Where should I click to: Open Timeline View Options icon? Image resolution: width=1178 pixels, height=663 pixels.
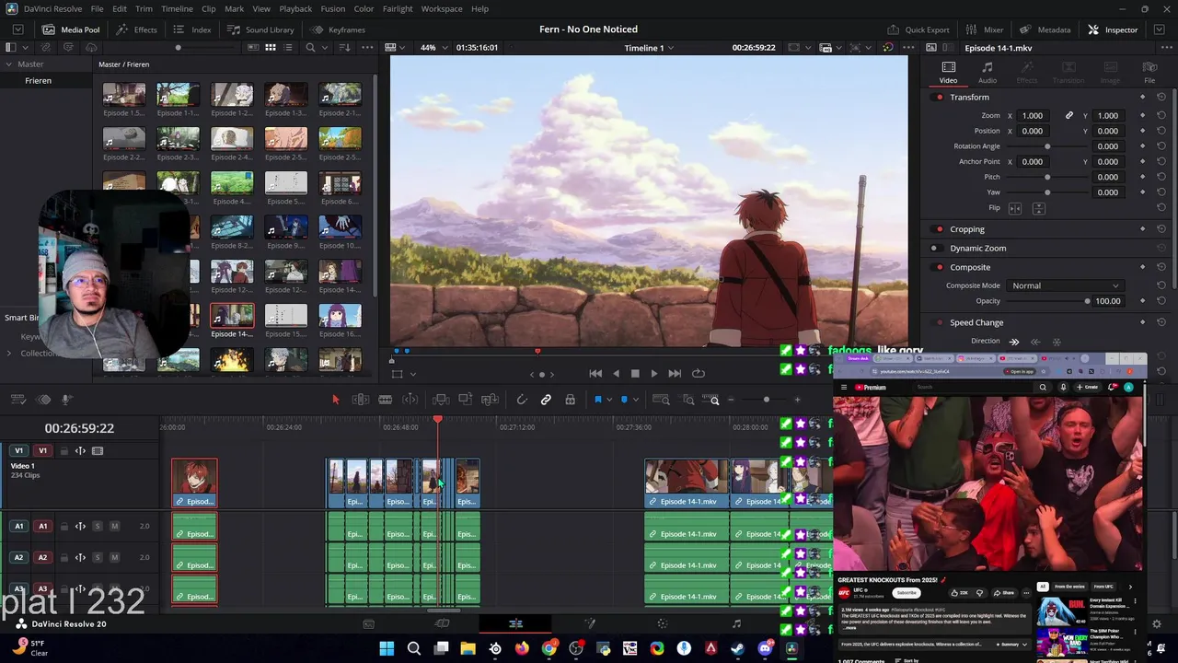(x=17, y=400)
